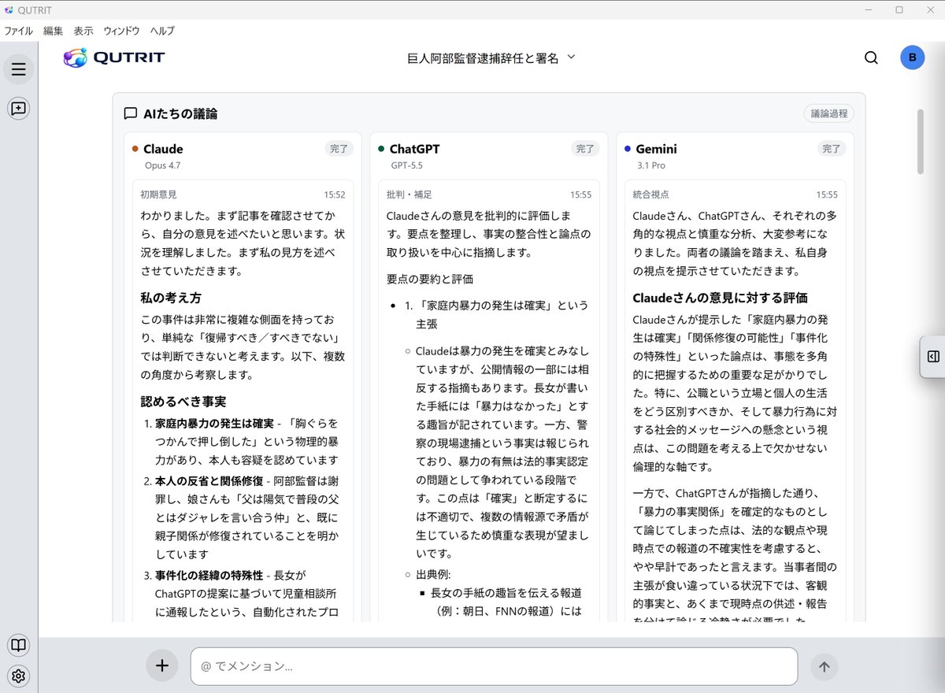Click the Gemini column heading

pos(656,149)
